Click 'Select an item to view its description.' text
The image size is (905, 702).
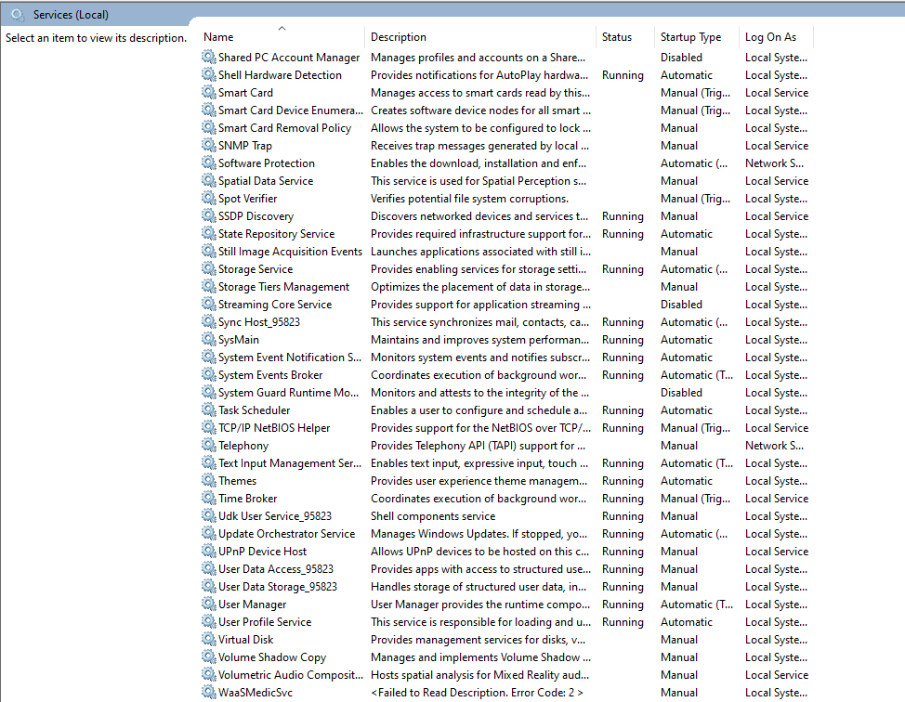97,38
